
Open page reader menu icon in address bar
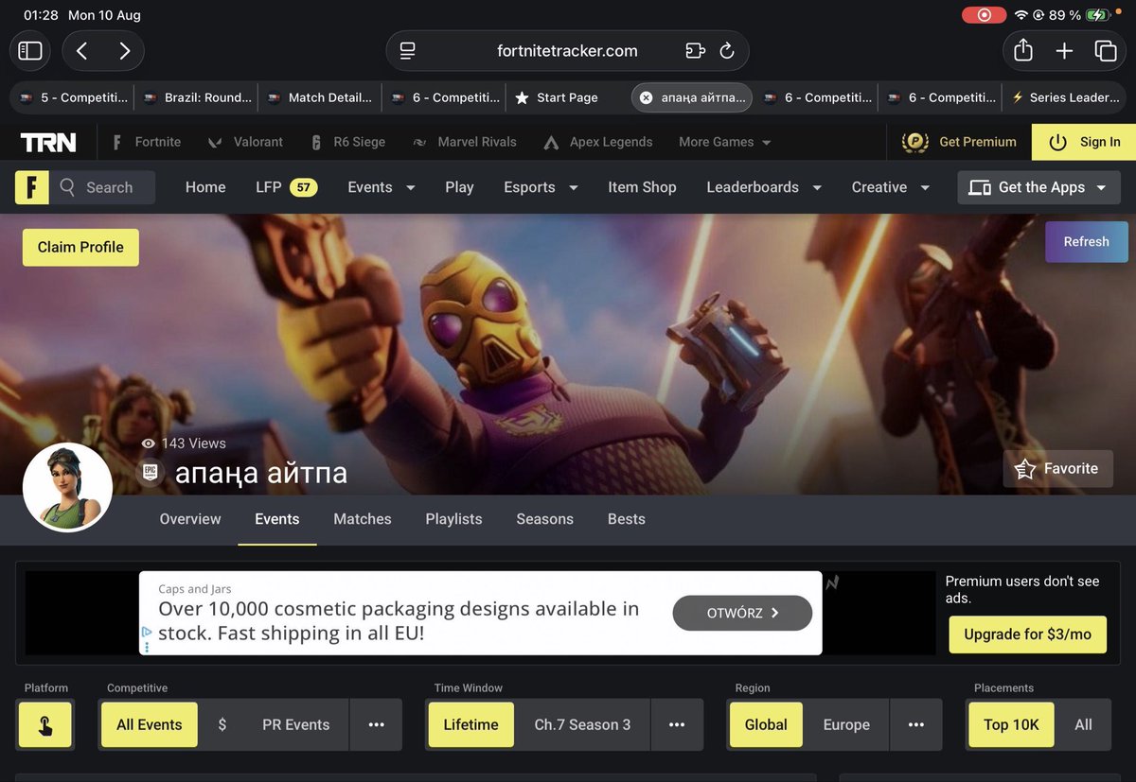tap(407, 51)
